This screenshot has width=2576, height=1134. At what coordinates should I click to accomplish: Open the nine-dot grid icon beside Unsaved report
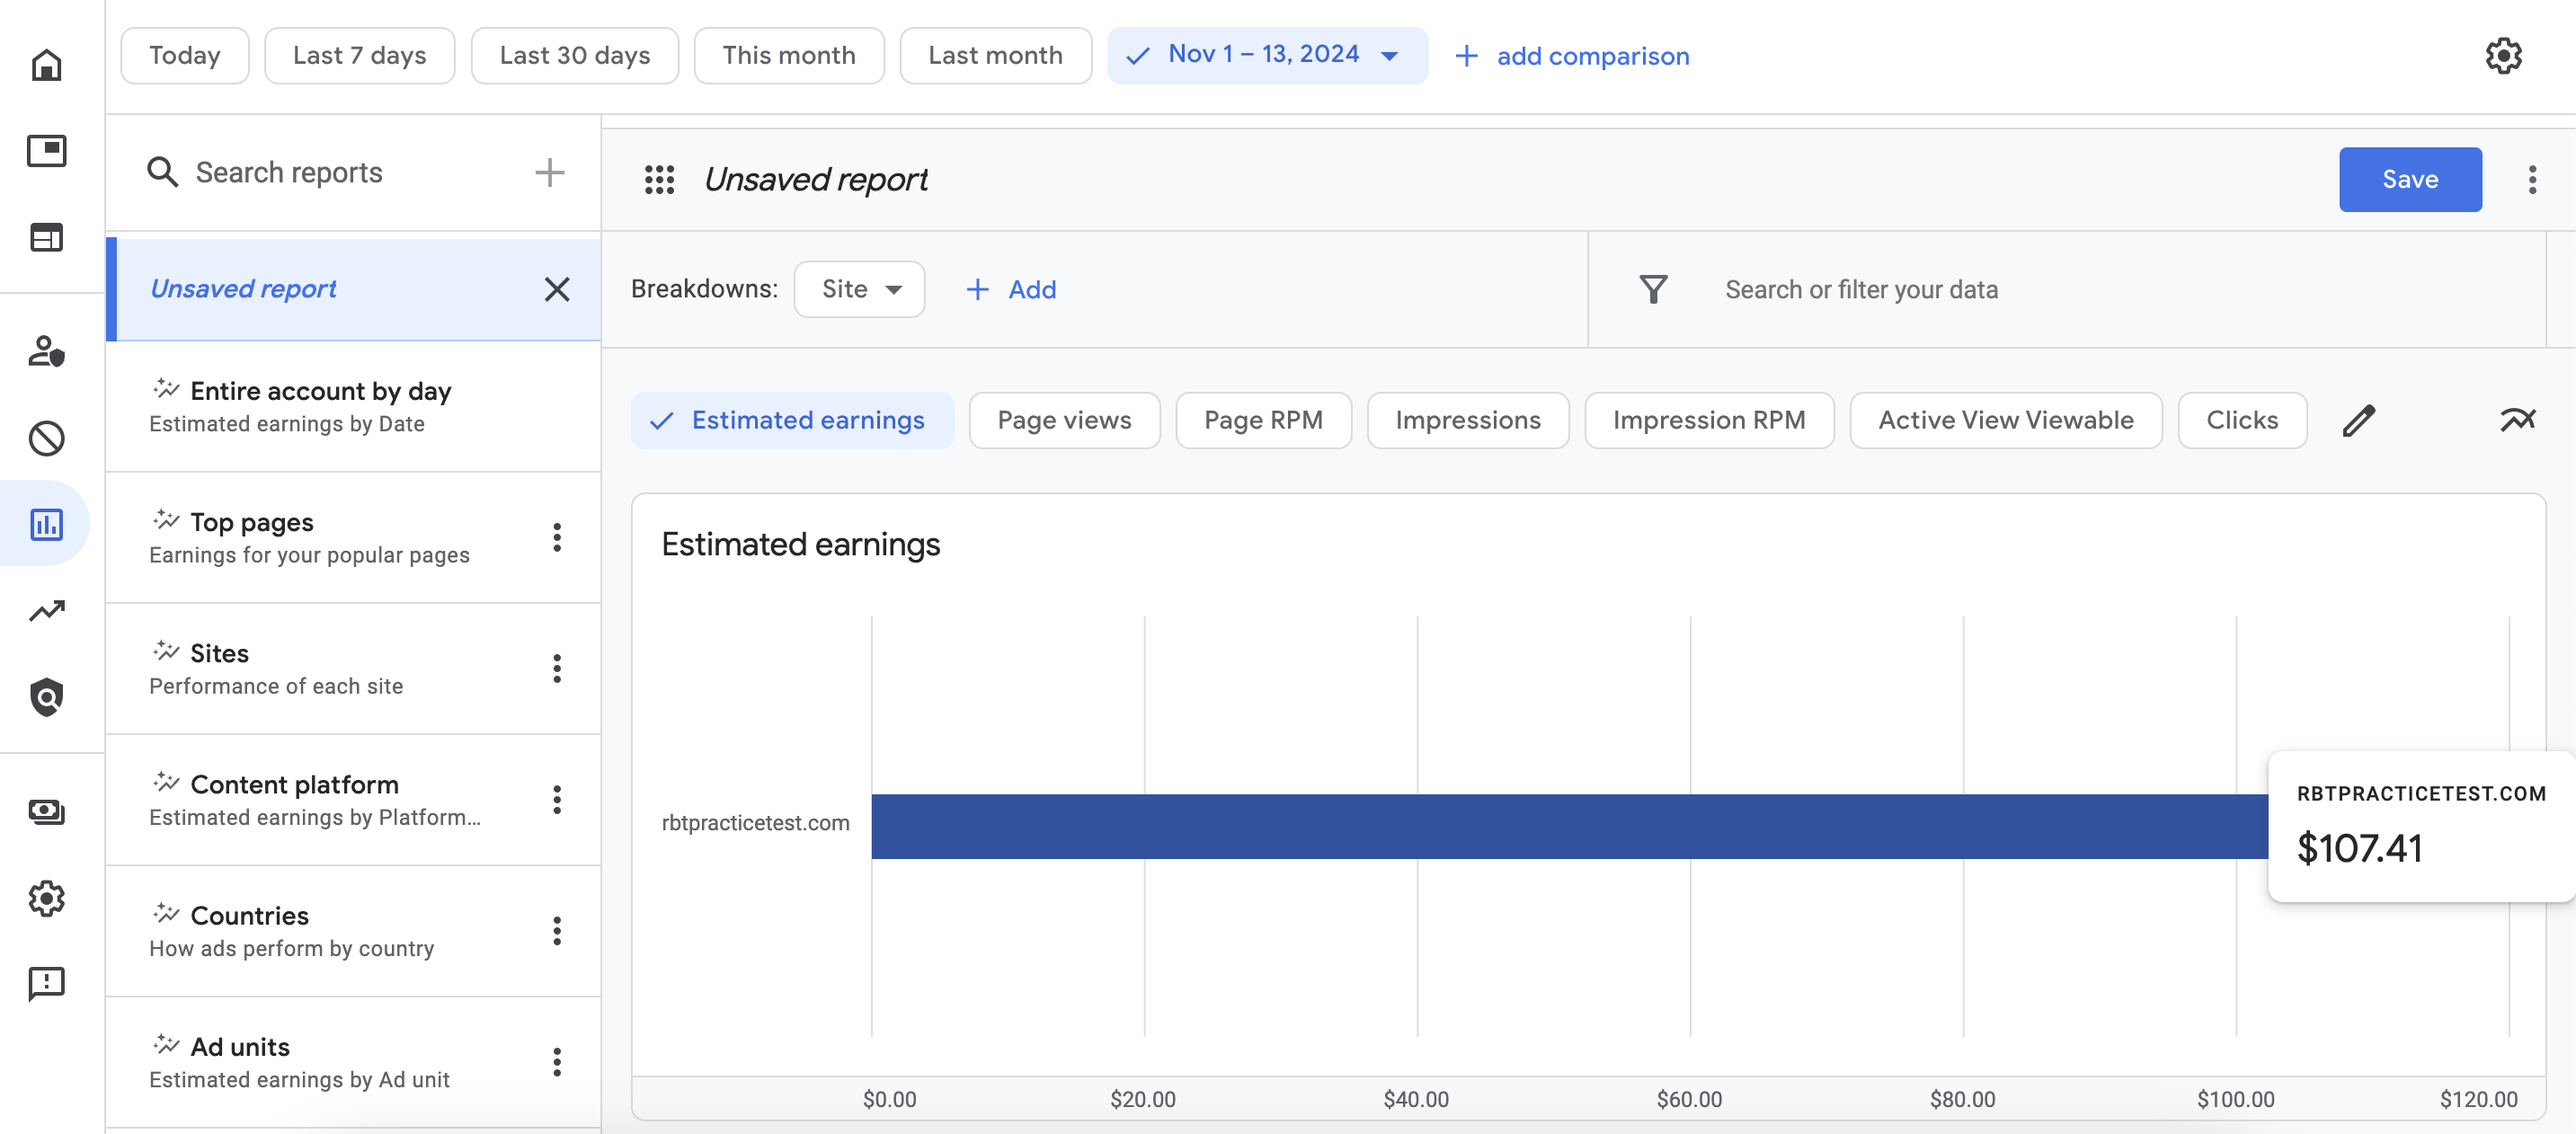click(x=659, y=180)
